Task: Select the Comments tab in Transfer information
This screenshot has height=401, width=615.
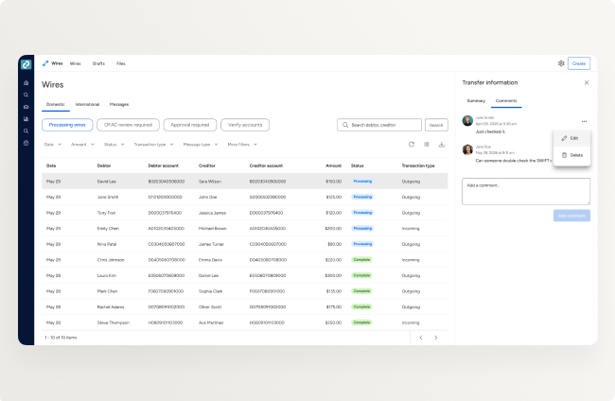Action: [x=506, y=101]
